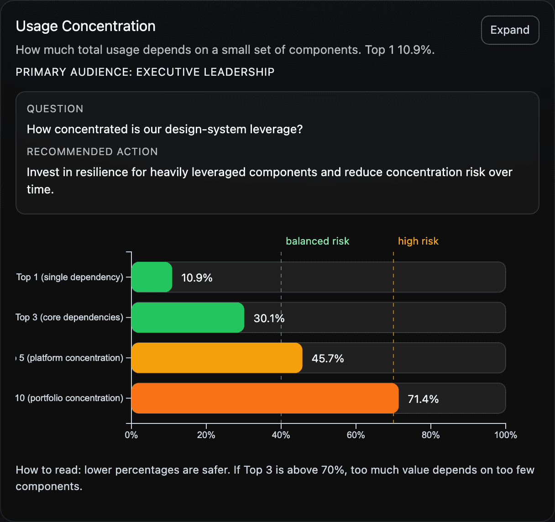Click the Top 10 portfolio concentration bar
This screenshot has width=555, height=522.
click(265, 398)
